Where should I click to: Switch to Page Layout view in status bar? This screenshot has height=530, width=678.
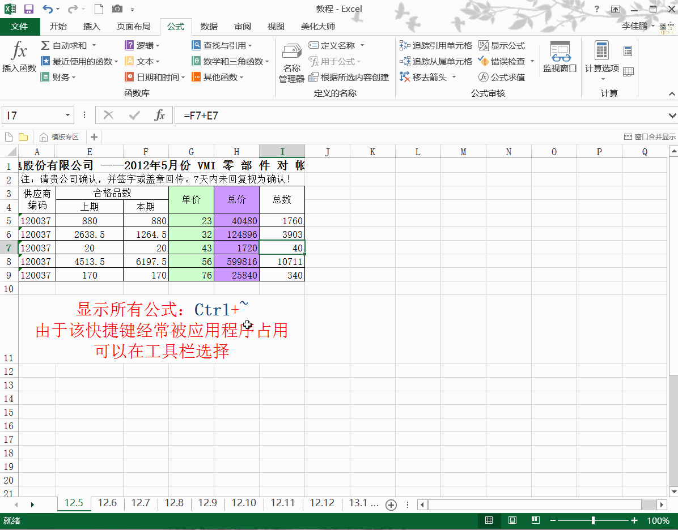pyautogui.click(x=512, y=520)
